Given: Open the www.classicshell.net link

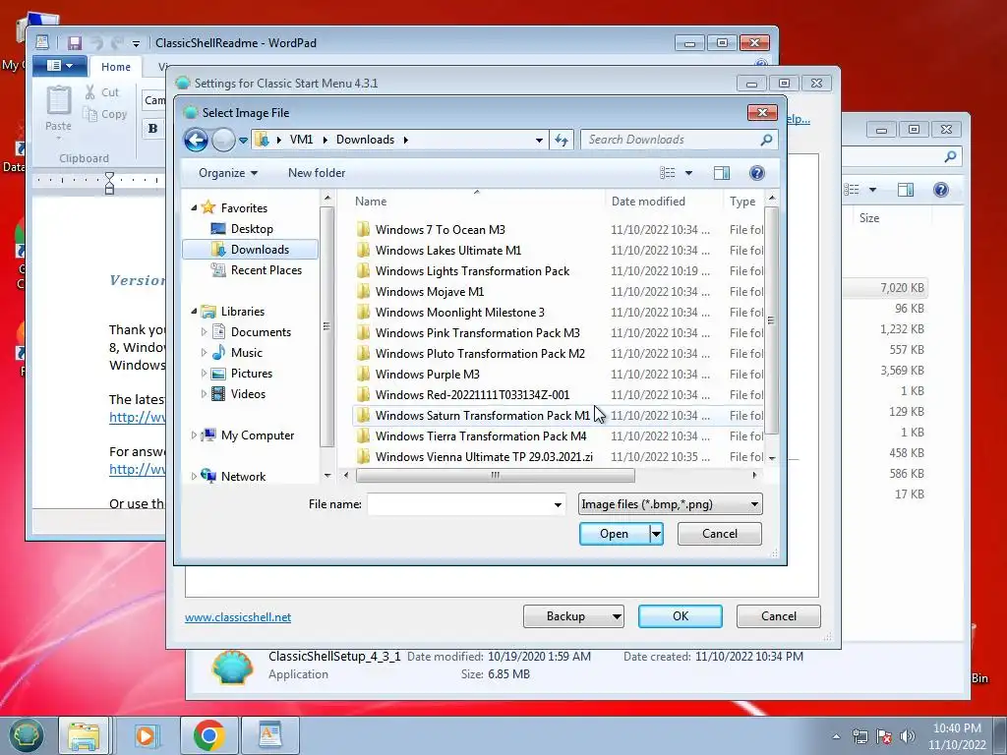Looking at the screenshot, I should point(238,617).
